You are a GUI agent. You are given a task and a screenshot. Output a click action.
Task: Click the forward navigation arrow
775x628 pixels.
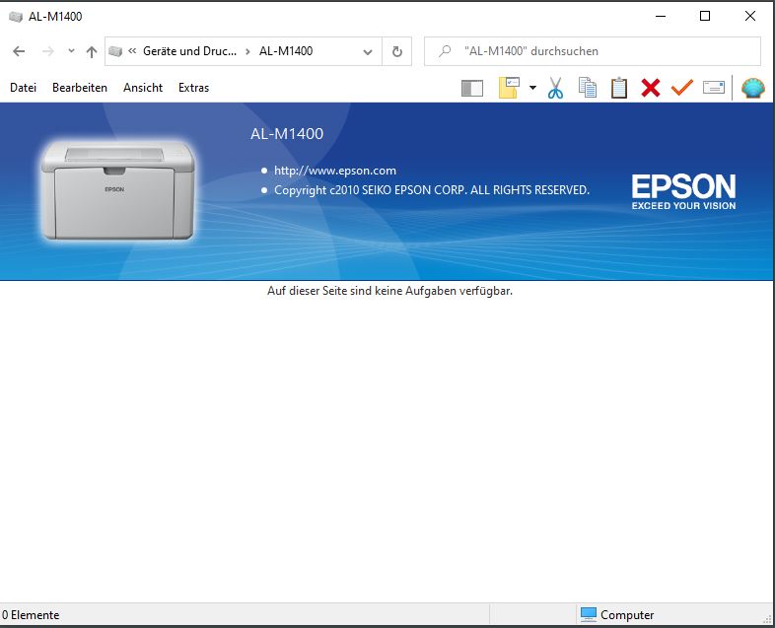click(48, 51)
